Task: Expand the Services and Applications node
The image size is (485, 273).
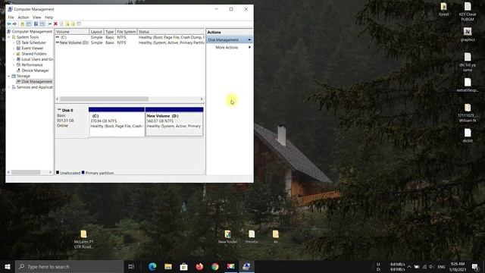Action: 9,87
